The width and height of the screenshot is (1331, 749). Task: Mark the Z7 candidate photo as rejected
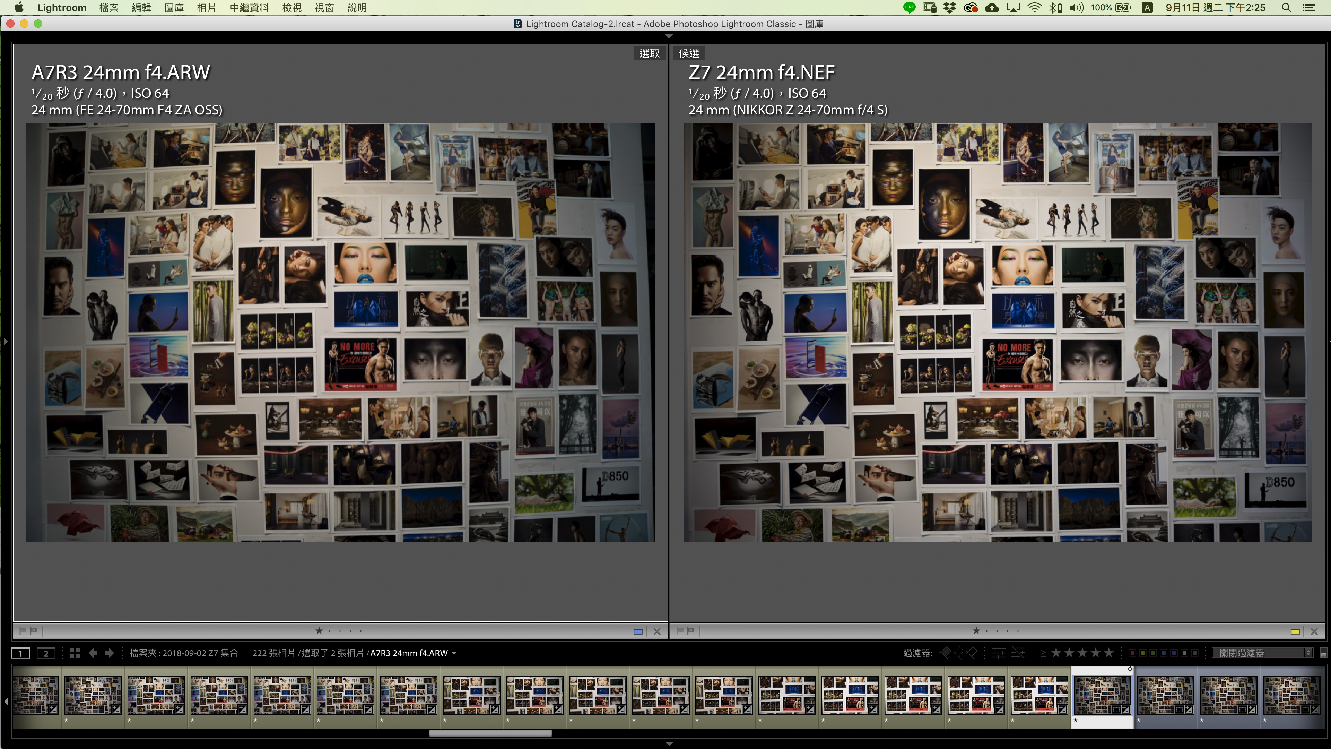(690, 631)
